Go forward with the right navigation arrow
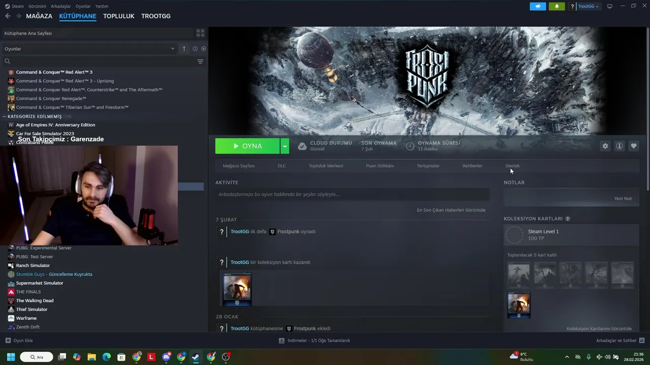Image resolution: width=650 pixels, height=365 pixels. (18, 16)
